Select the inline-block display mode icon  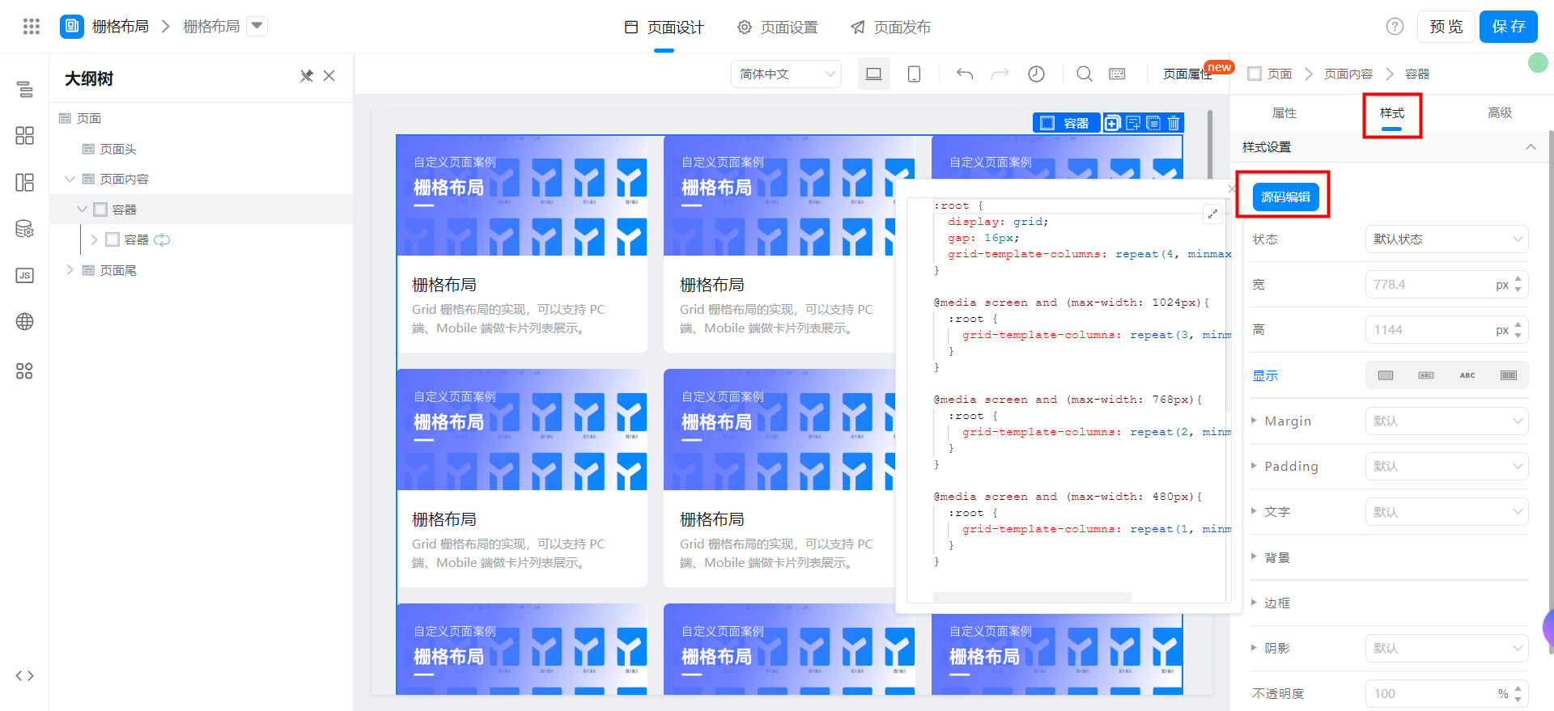coord(1426,375)
